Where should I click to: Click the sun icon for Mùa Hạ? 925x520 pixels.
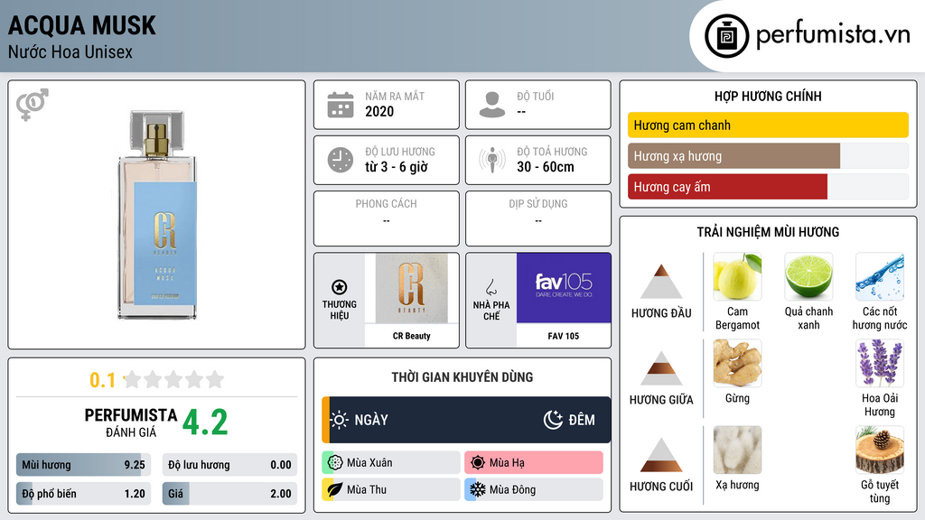(x=478, y=463)
